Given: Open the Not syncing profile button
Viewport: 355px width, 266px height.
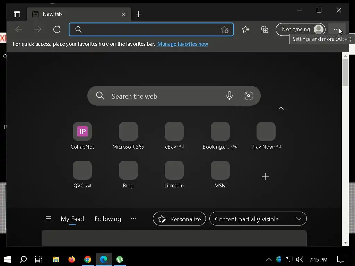Looking at the screenshot, I should click(x=301, y=29).
